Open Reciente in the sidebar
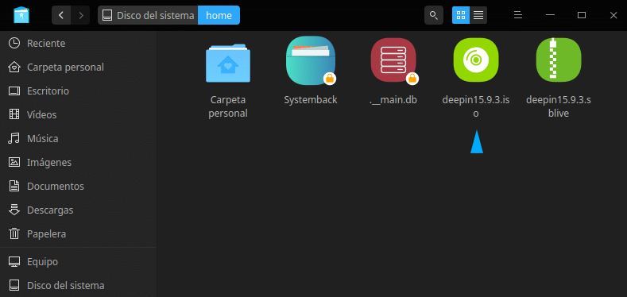 tap(78, 43)
